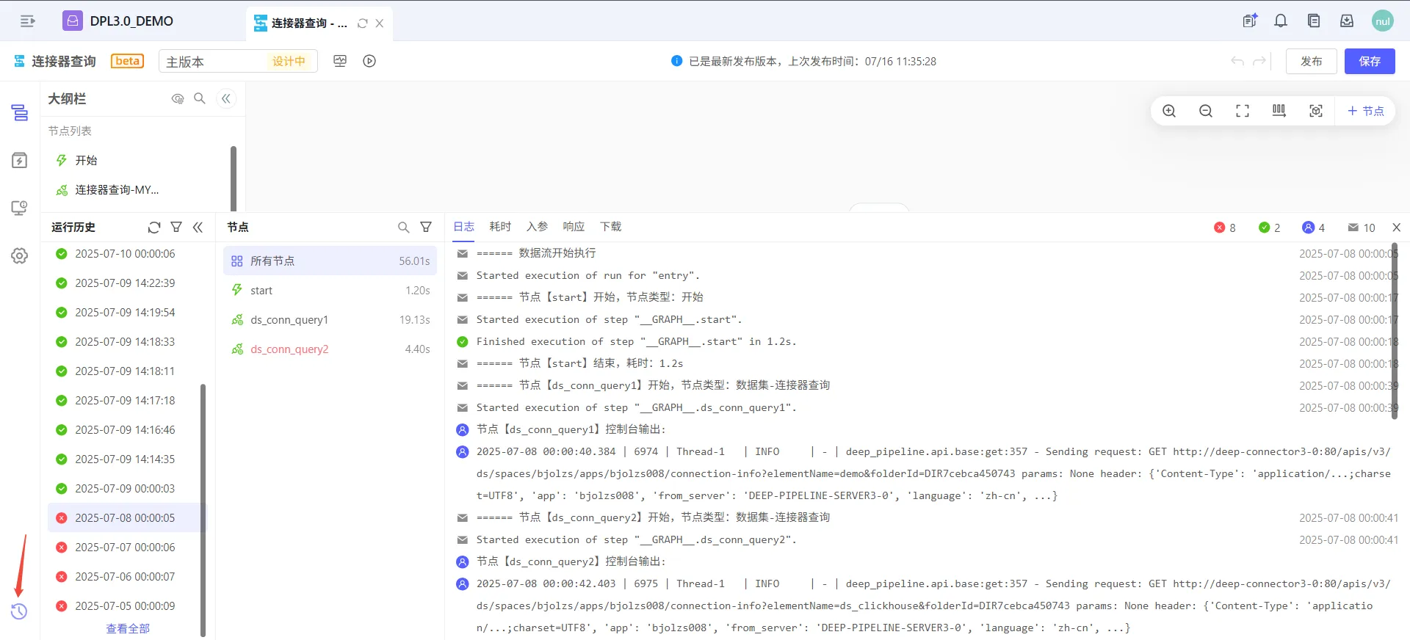Open the settings gear in the sidebar
The image size is (1410, 640).
tap(20, 255)
